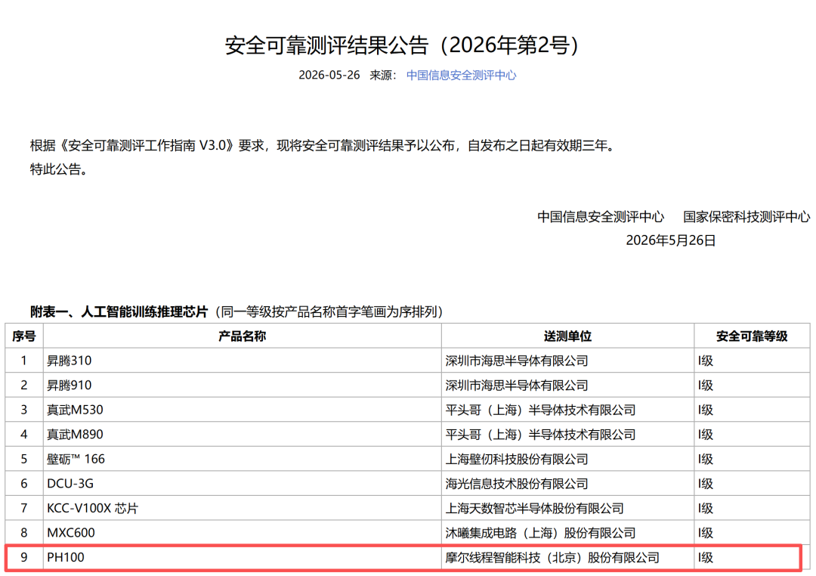Click the title 安全可靠测评结果公告（2026年第2号）
Viewport: 816px width, 576px height.
pyautogui.click(x=402, y=45)
